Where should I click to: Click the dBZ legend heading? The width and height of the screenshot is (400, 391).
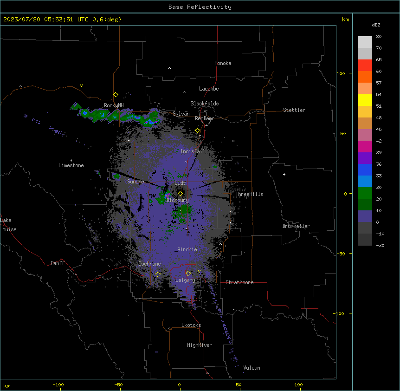(x=376, y=25)
